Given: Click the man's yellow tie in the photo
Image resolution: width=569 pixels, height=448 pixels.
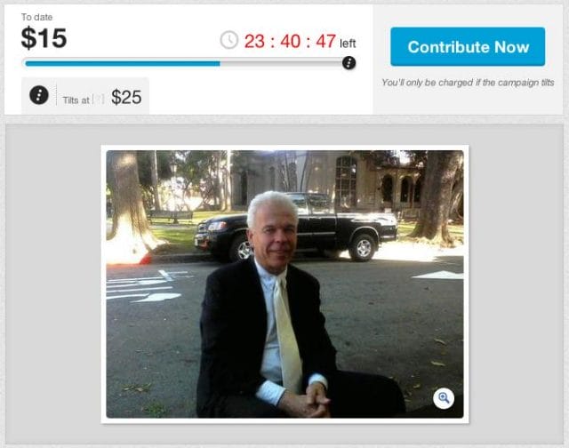Looking at the screenshot, I should click(287, 335).
